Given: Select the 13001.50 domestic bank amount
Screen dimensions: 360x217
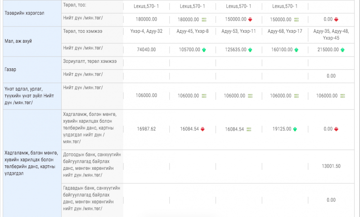Looking at the screenshot, I should tap(331, 166).
